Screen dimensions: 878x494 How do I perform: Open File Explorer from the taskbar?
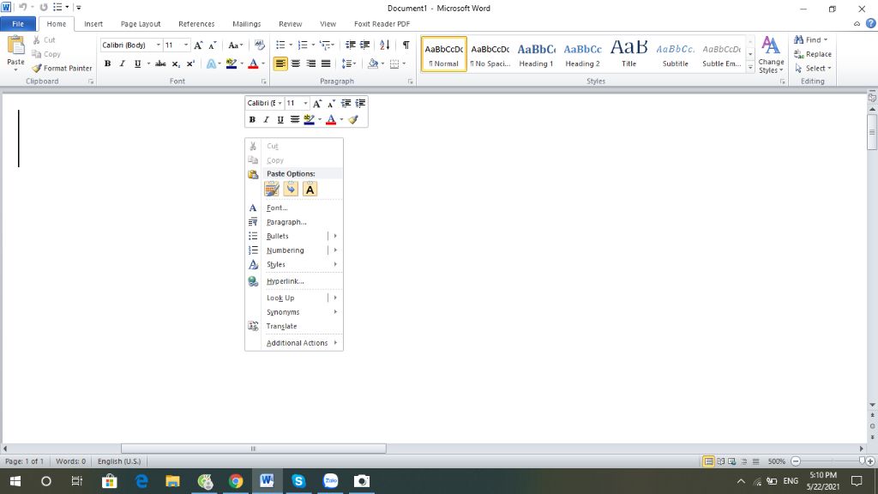(172, 481)
